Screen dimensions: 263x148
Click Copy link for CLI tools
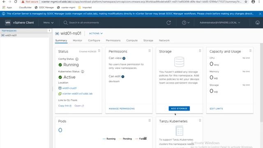65,106
